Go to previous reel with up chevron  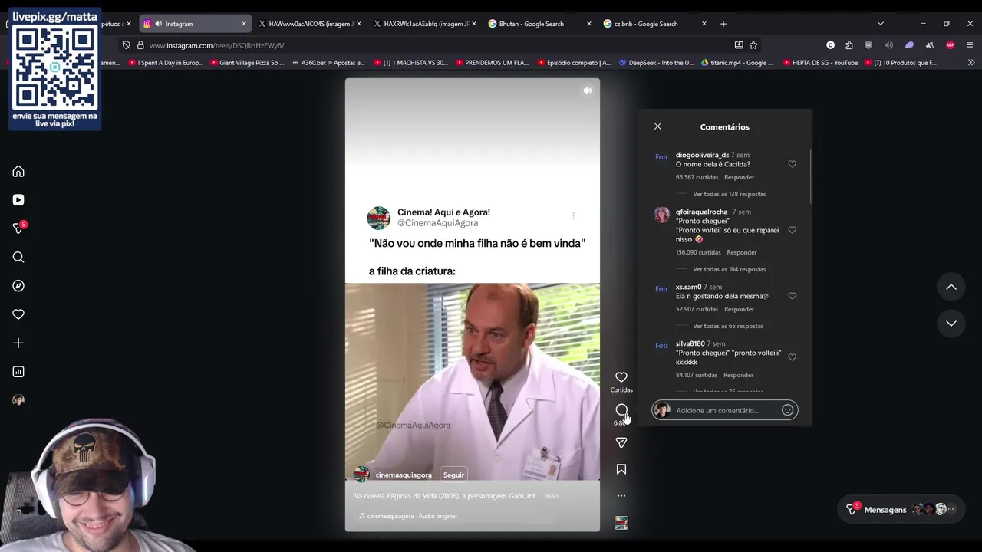951,287
